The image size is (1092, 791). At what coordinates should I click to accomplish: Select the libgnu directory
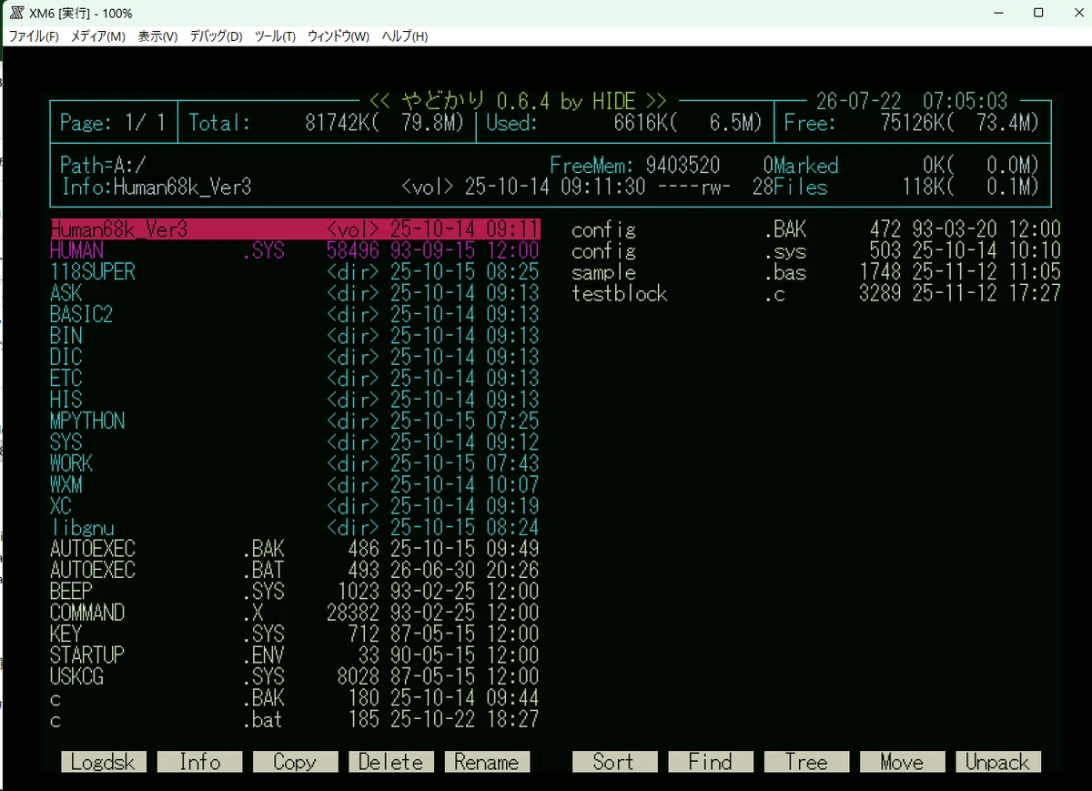pos(295,527)
